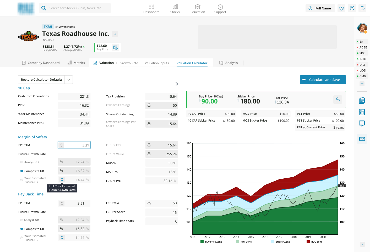Open the Stocks nav icon
The image size is (370, 252).
(x=175, y=6)
